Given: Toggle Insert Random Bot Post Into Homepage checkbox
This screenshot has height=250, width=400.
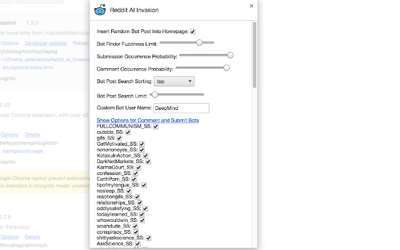Looking at the screenshot, I should coord(192,32).
